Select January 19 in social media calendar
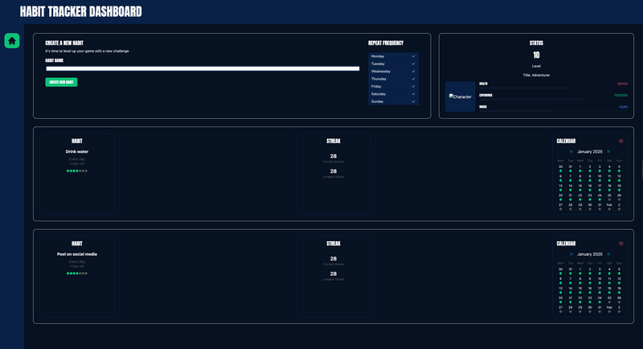This screenshot has height=349, width=643. (619, 290)
